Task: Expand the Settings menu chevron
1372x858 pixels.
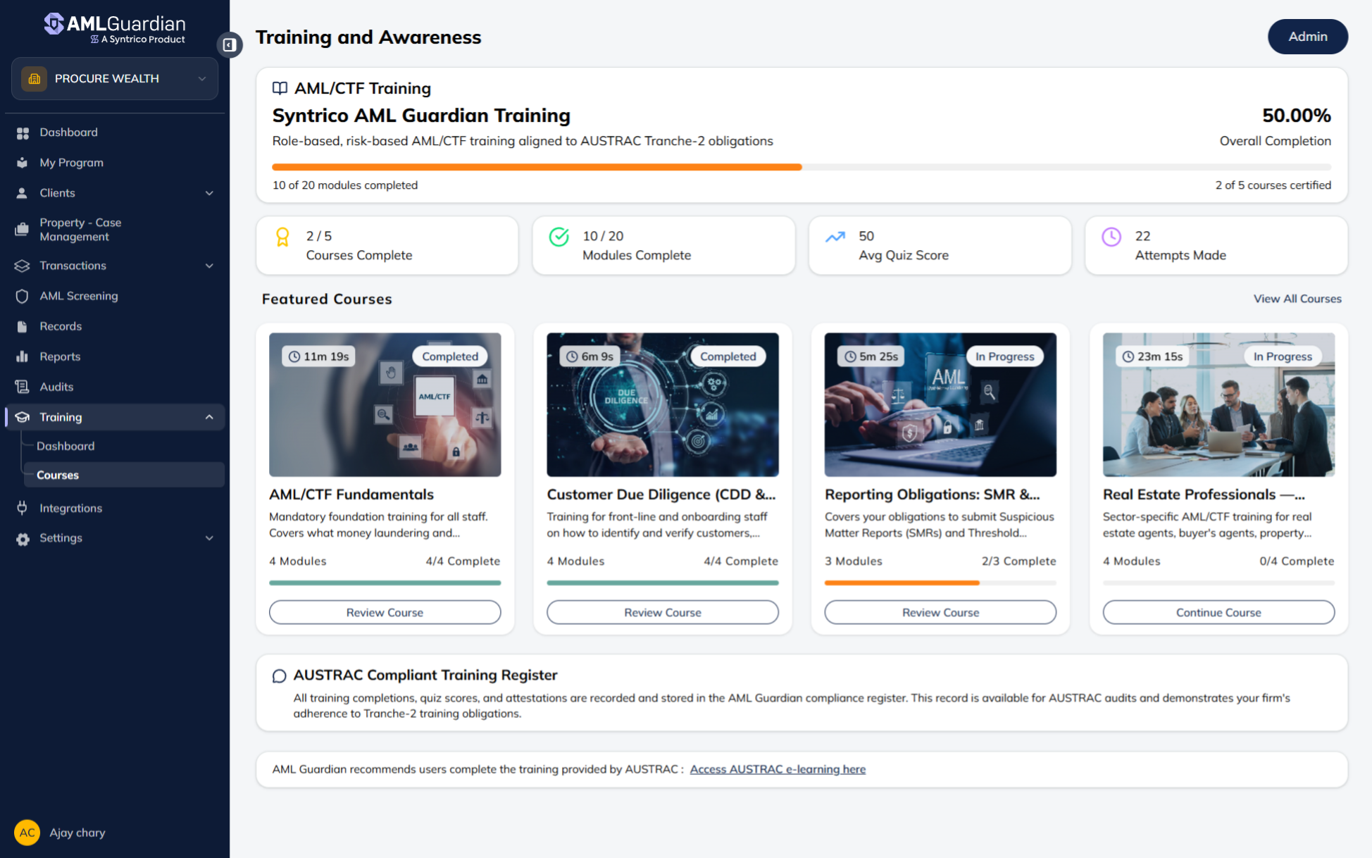Action: tap(209, 538)
